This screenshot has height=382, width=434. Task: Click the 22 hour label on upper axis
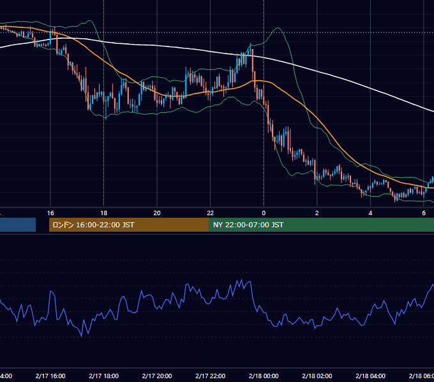point(211,213)
